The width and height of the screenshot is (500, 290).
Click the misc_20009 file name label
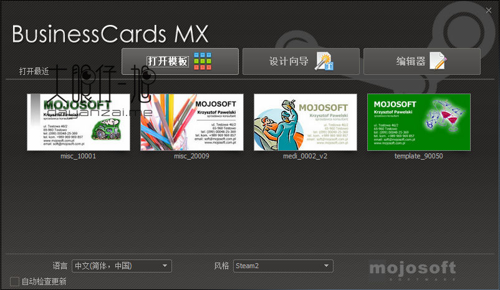coord(191,156)
